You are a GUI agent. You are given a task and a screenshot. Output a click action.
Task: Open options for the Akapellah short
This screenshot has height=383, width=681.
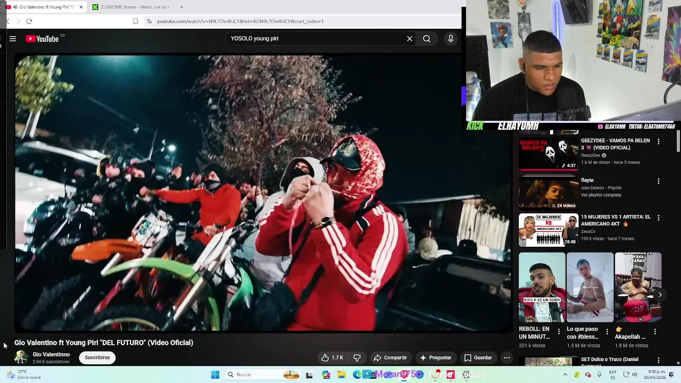pos(655,332)
